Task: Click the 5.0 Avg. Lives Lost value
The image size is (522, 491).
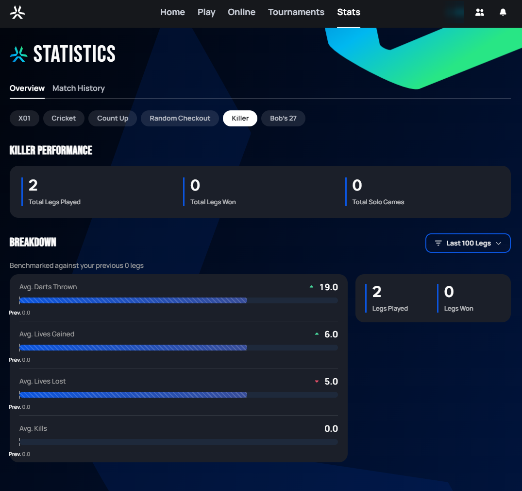Action: [331, 381]
